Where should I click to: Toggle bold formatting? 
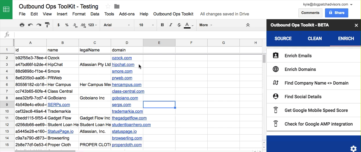162,25
